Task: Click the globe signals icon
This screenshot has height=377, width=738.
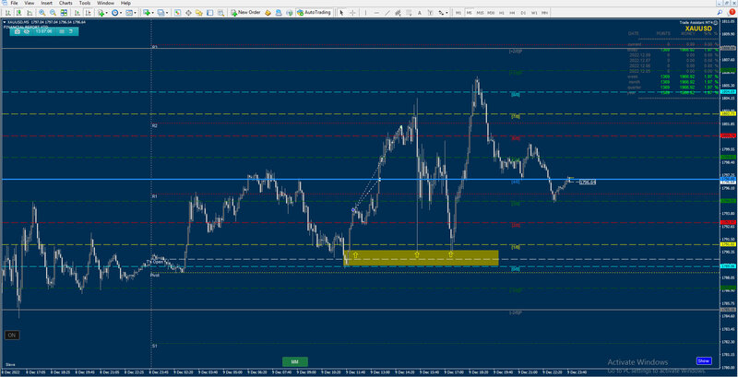Action: [x=290, y=13]
